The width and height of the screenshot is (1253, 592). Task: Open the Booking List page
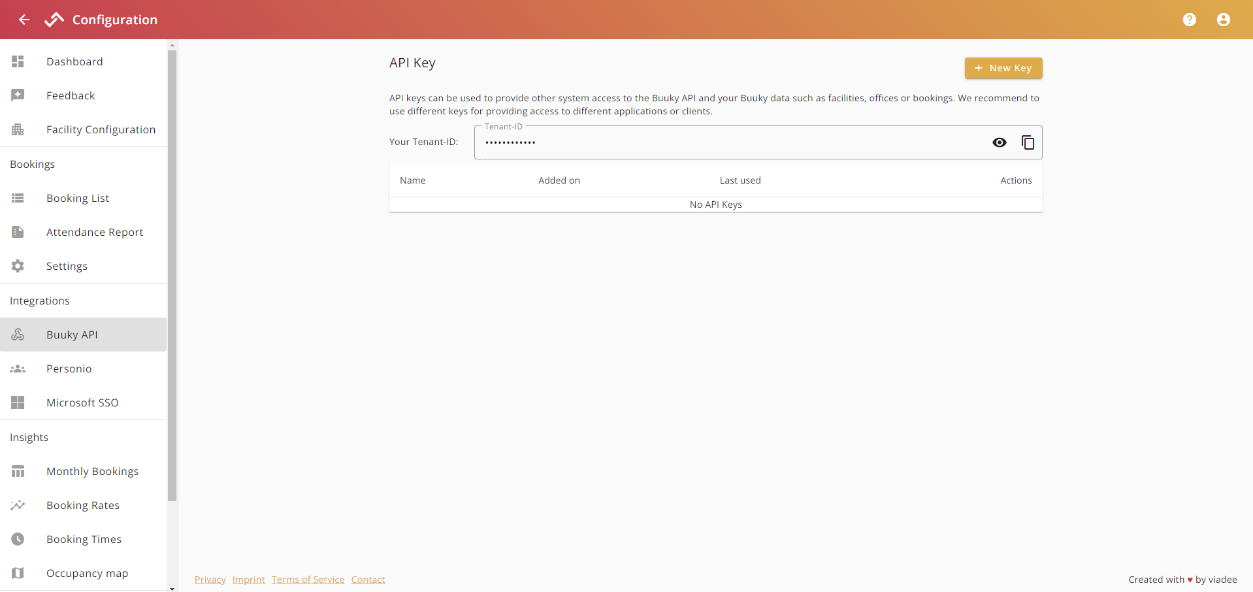[84, 198]
